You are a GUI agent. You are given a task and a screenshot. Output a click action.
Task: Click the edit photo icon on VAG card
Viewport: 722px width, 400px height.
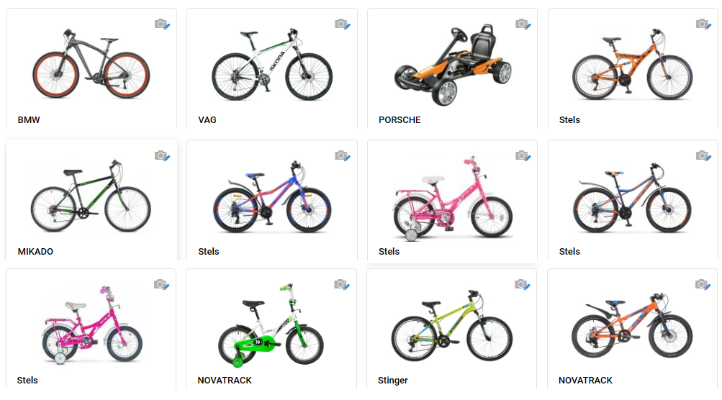[343, 24]
